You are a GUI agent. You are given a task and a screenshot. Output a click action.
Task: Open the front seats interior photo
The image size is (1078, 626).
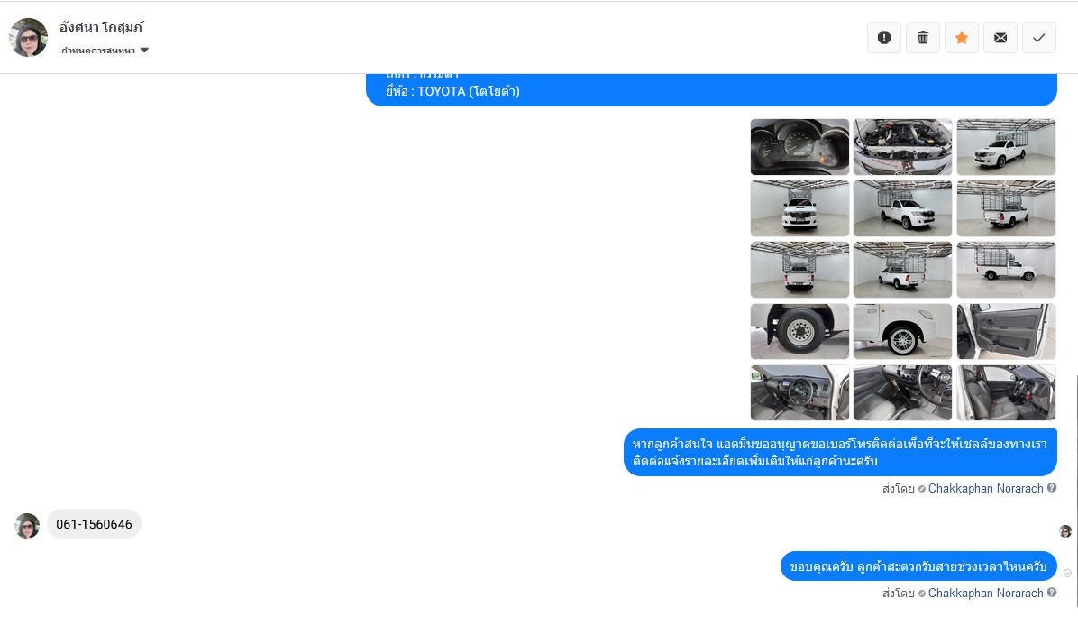pyautogui.click(x=1006, y=392)
